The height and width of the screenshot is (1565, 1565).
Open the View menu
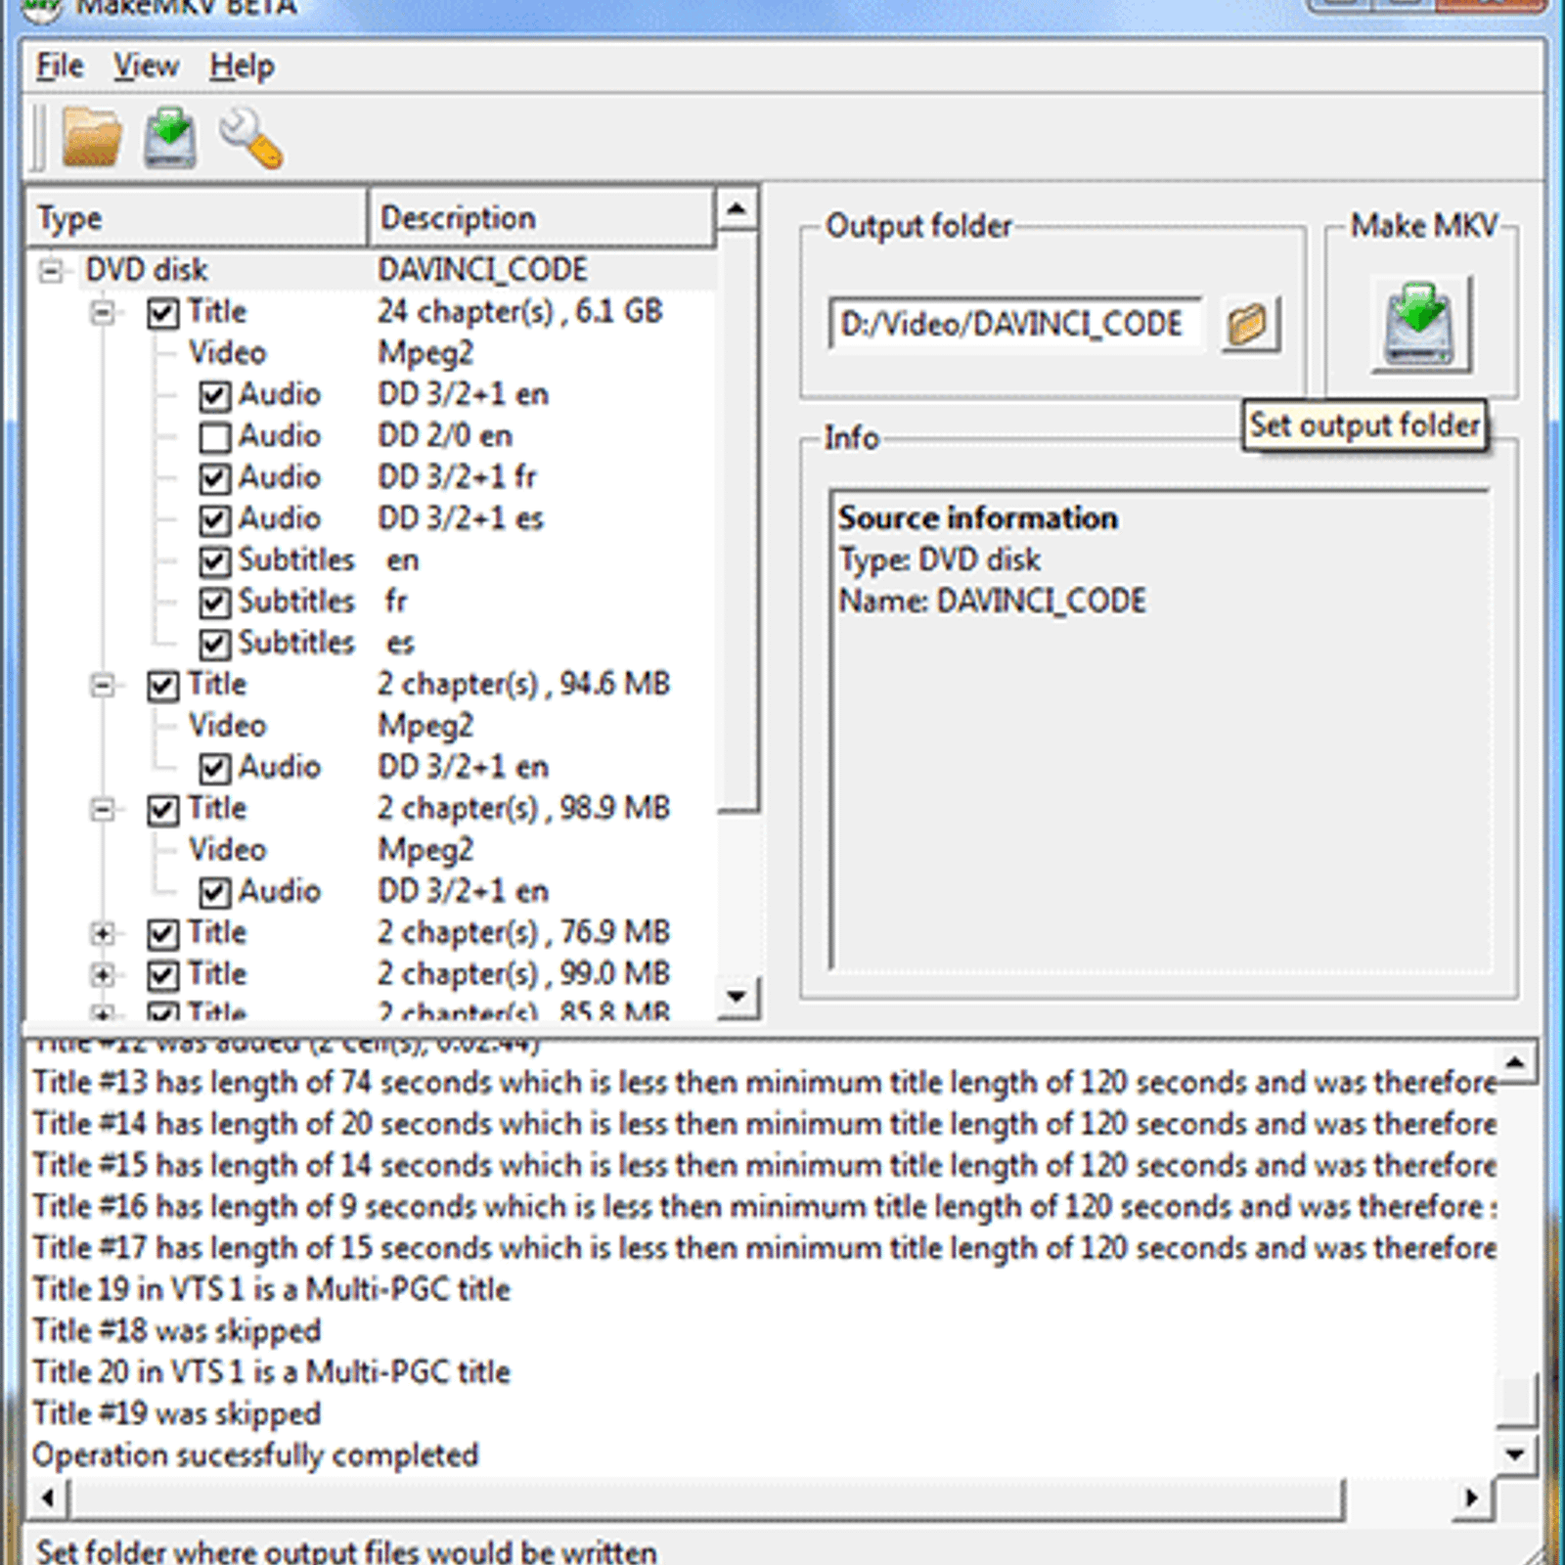[146, 66]
